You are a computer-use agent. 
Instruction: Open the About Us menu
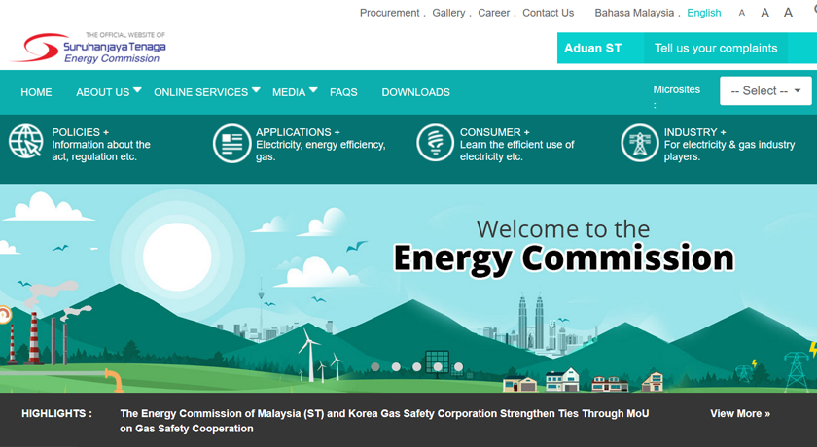103,92
